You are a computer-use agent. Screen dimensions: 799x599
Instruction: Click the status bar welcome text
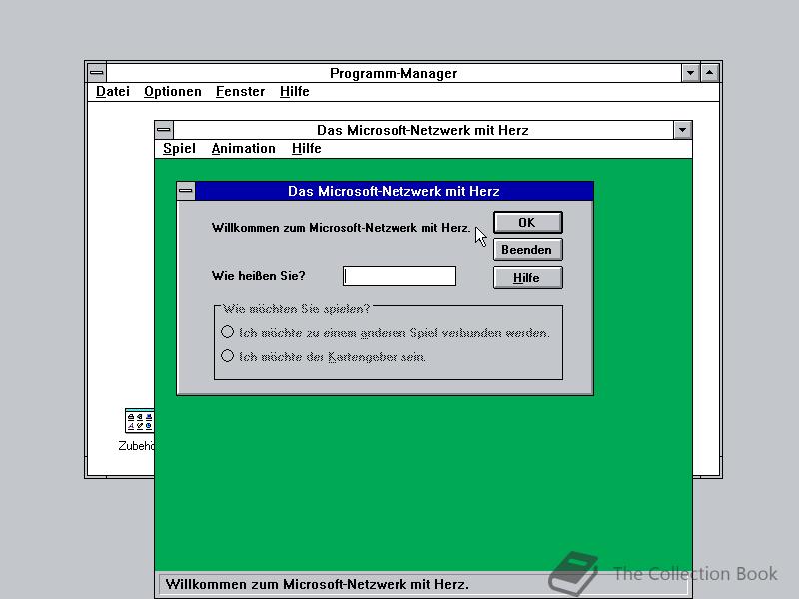tap(317, 584)
